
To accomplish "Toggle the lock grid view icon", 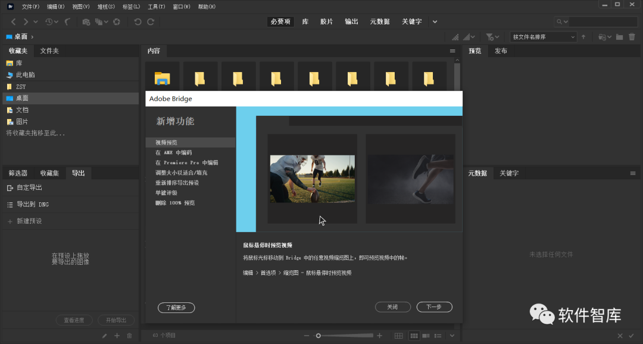I will coord(398,336).
